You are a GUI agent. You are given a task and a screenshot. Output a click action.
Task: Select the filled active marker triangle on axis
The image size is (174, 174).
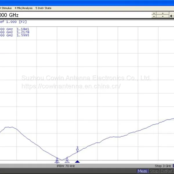[x=77, y=162]
